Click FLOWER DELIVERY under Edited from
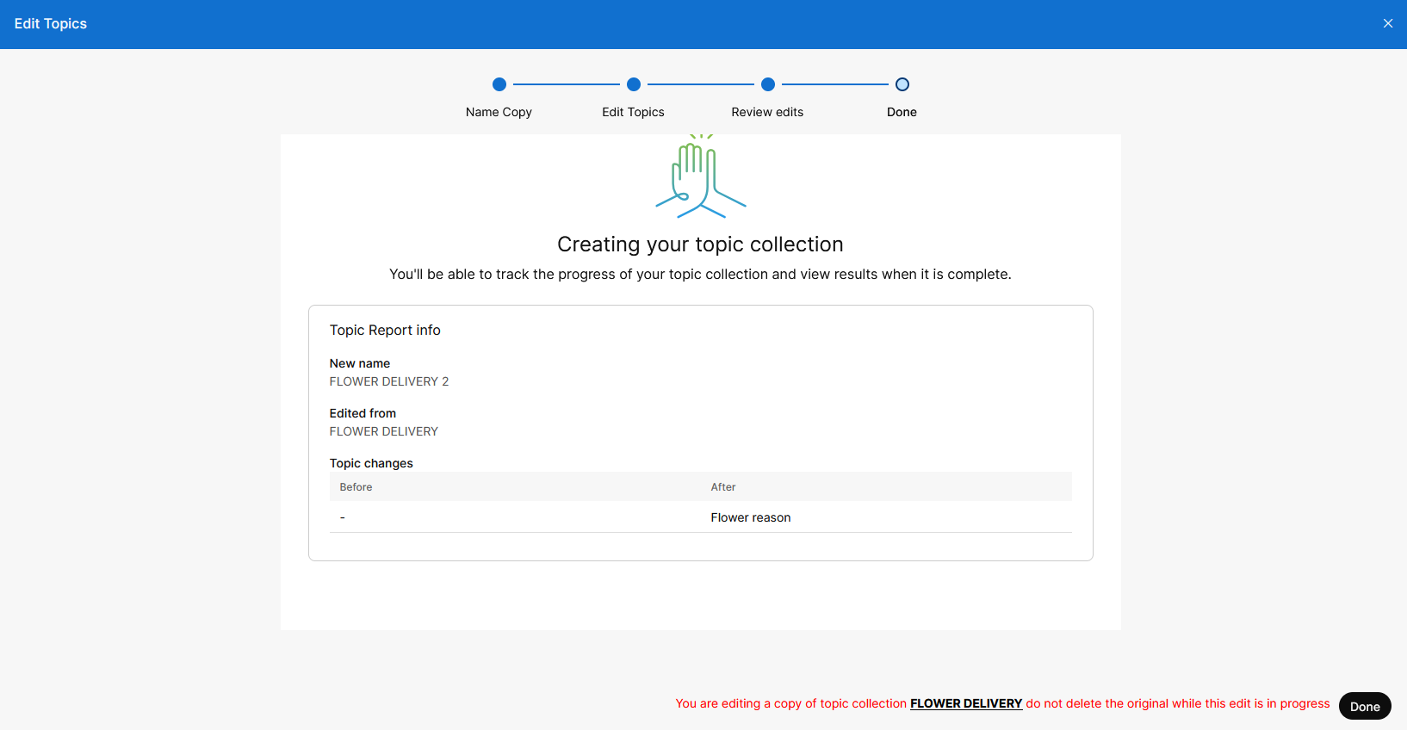 383,431
